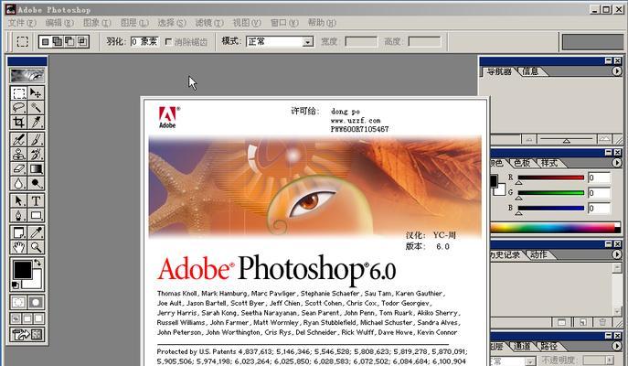628x366 pixels.
Task: Switch to the 信息 tab
Action: pyautogui.click(x=531, y=71)
